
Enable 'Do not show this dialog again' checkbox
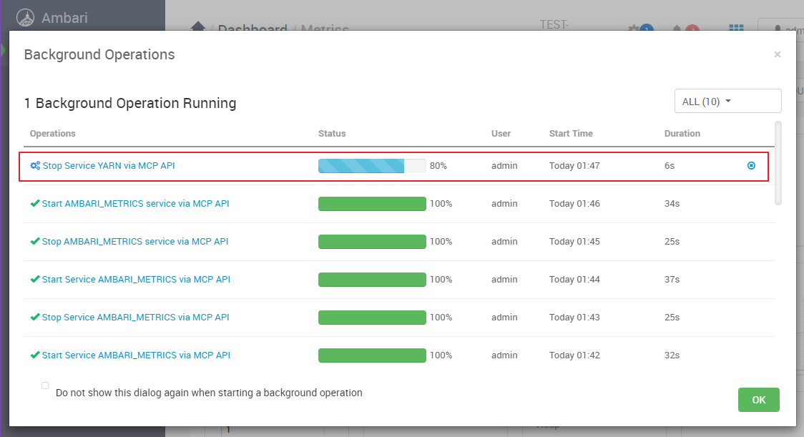[45, 386]
